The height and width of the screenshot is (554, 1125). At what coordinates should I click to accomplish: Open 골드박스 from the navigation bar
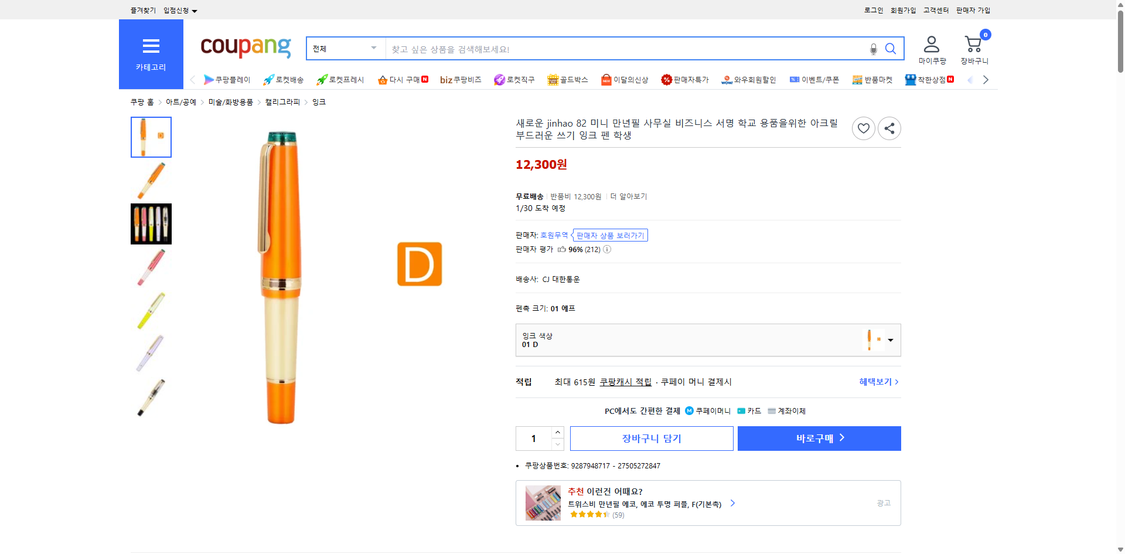tap(553, 79)
